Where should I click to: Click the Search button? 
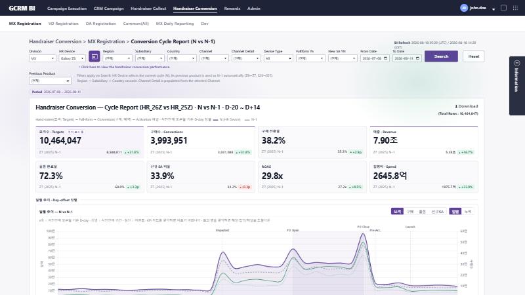[441, 56]
